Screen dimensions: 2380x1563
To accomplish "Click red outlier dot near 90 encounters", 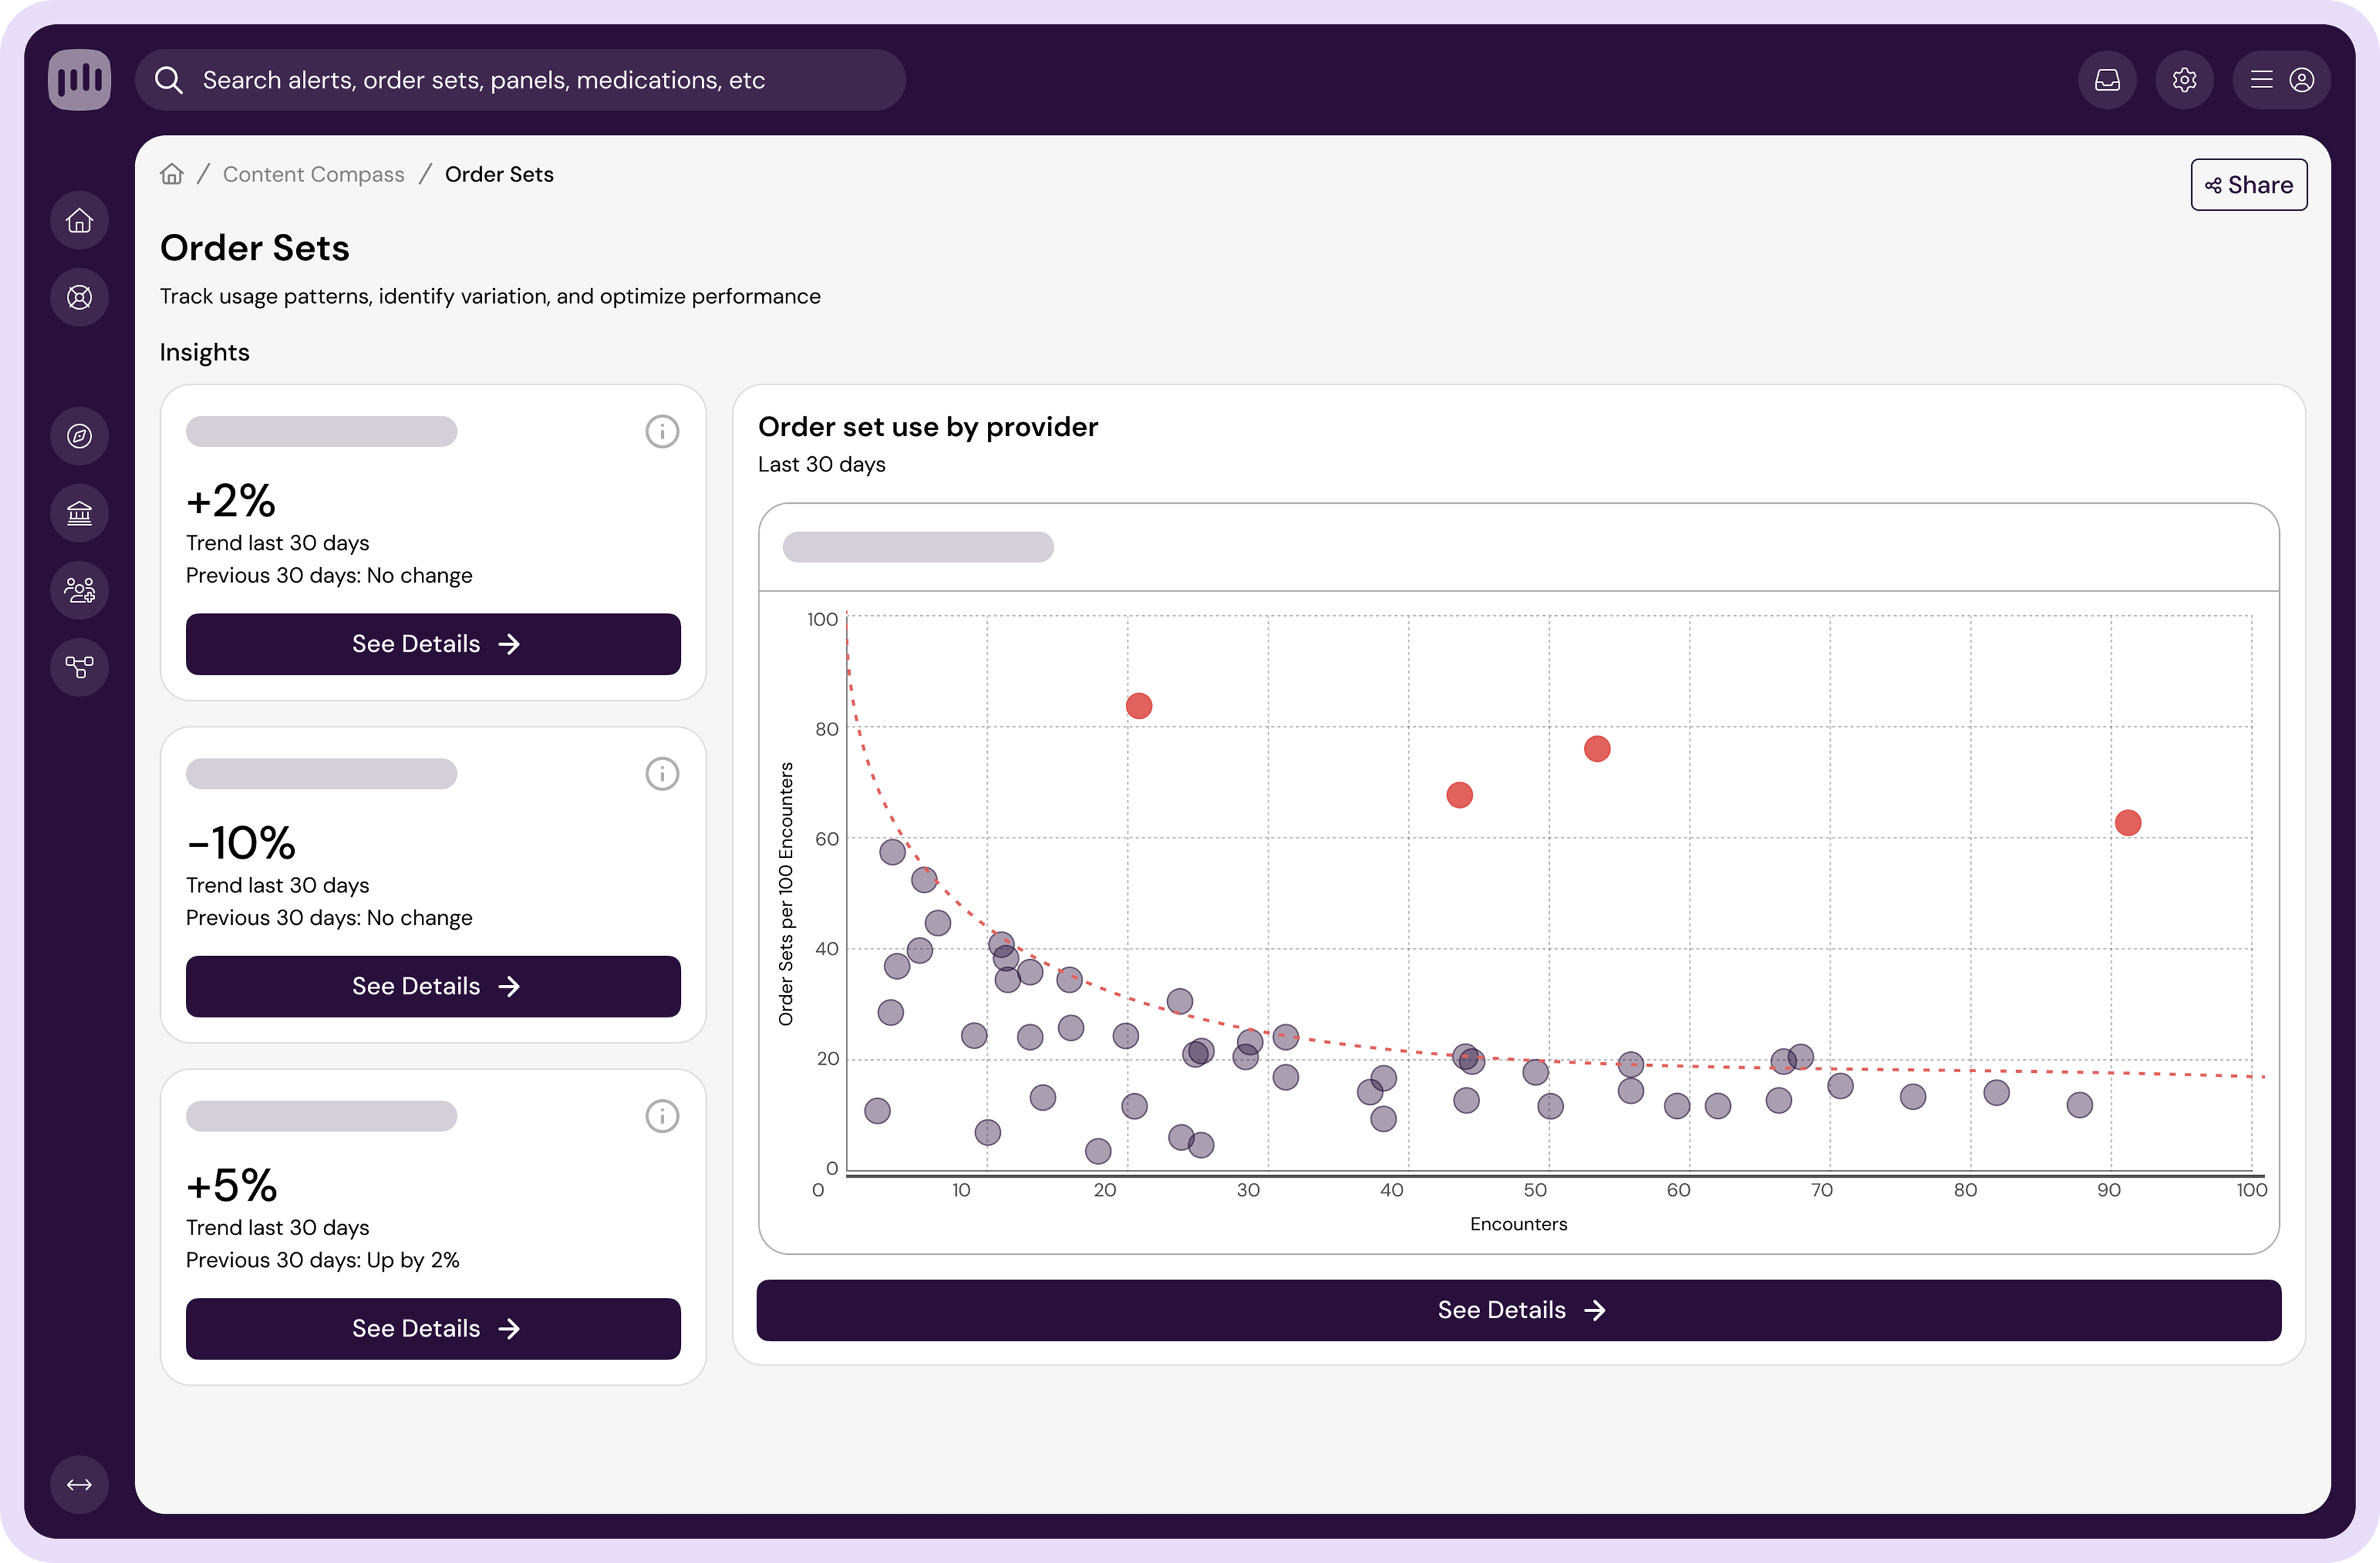I will click(2127, 823).
